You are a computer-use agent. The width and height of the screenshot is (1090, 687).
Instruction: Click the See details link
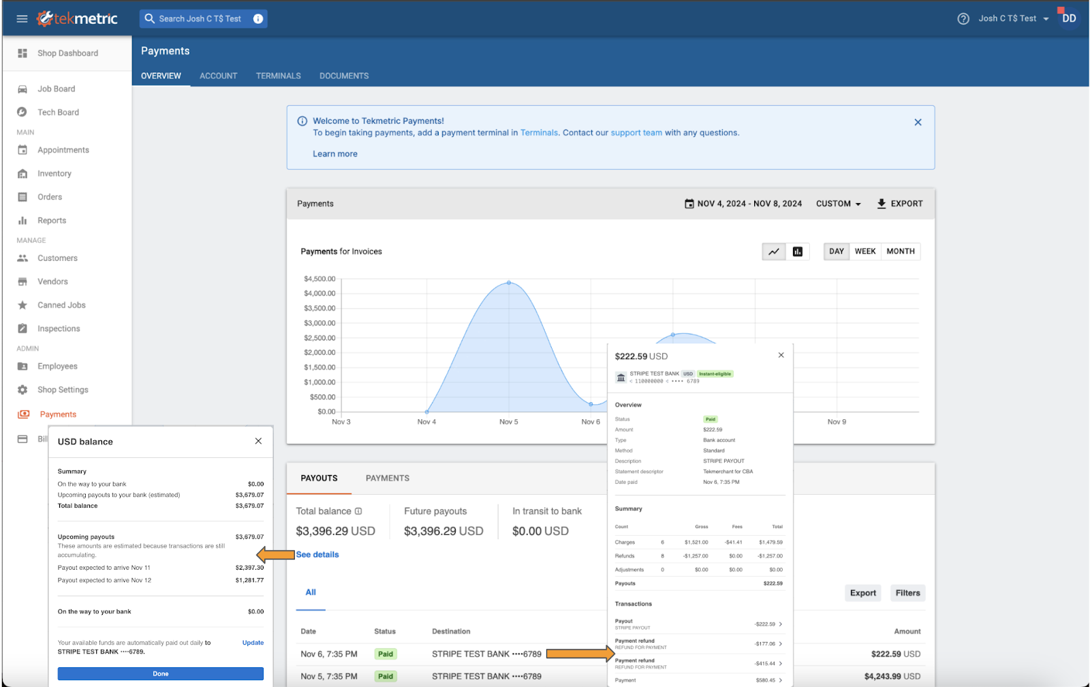(x=317, y=555)
